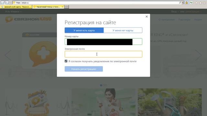The image size is (207, 116).
Task: Open the browser Tools gear icon
Action: [204, 3]
